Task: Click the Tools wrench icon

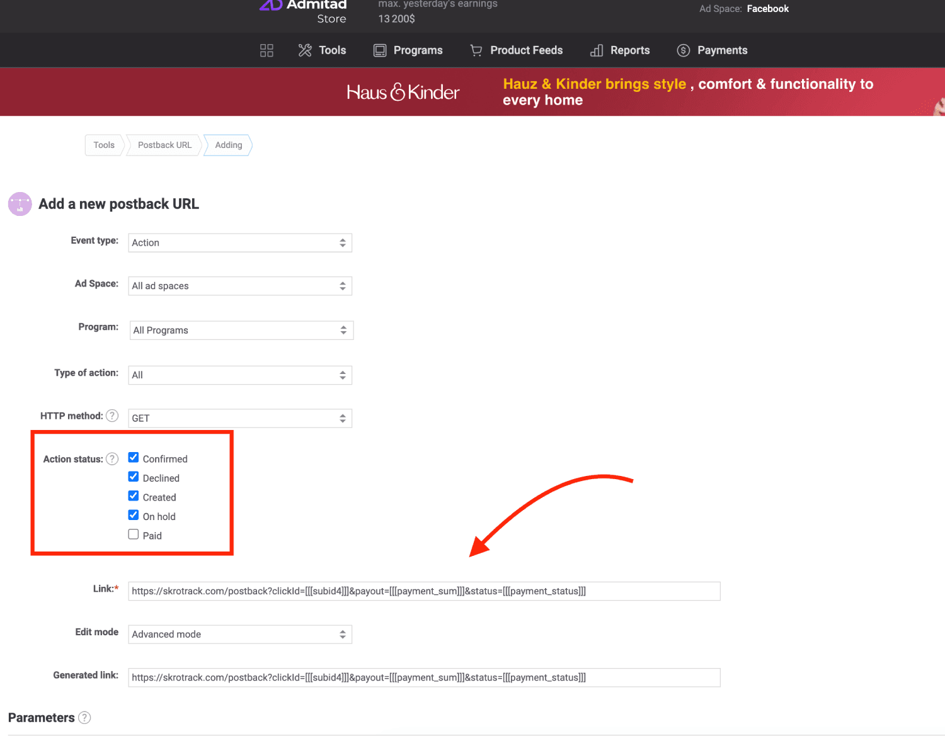Action: coord(305,50)
